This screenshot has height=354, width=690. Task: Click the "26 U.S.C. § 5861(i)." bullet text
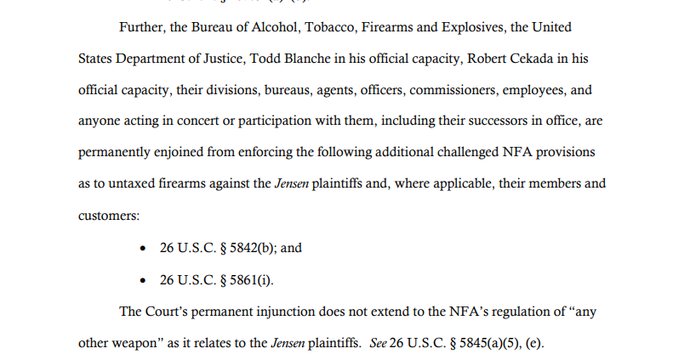216,280
